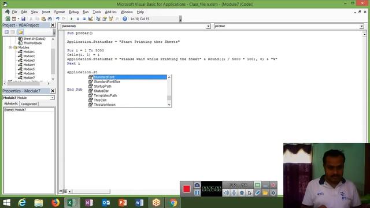Screen dimensions: 370x208
Task: Click the Paste toolbar icon
Action: (43, 18)
